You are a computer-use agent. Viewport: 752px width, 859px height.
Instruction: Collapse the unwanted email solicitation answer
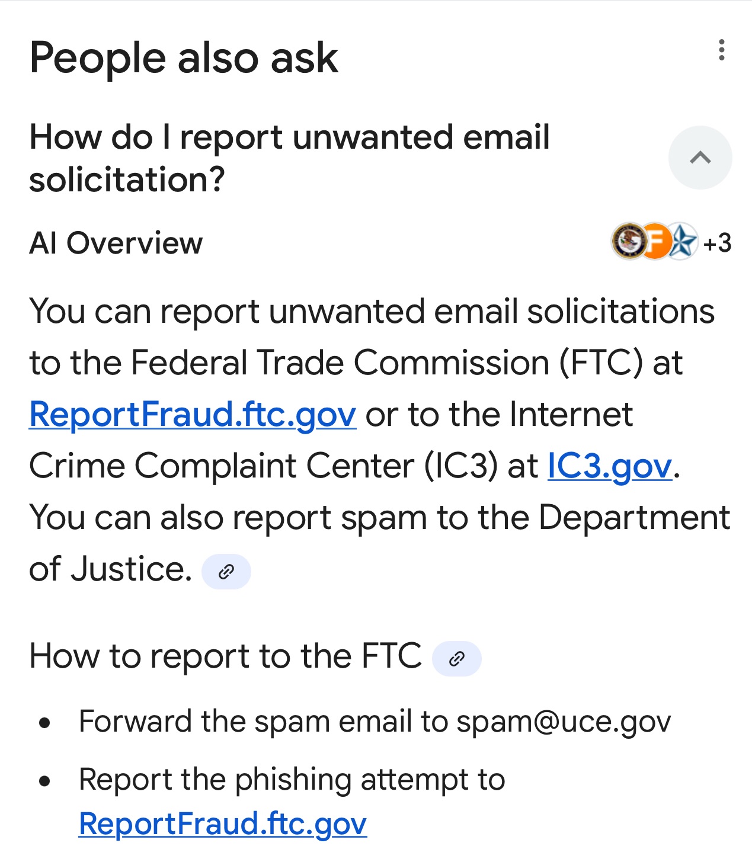[700, 158]
